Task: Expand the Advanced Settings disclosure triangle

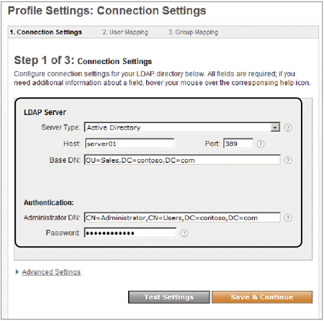Action: tap(17, 272)
